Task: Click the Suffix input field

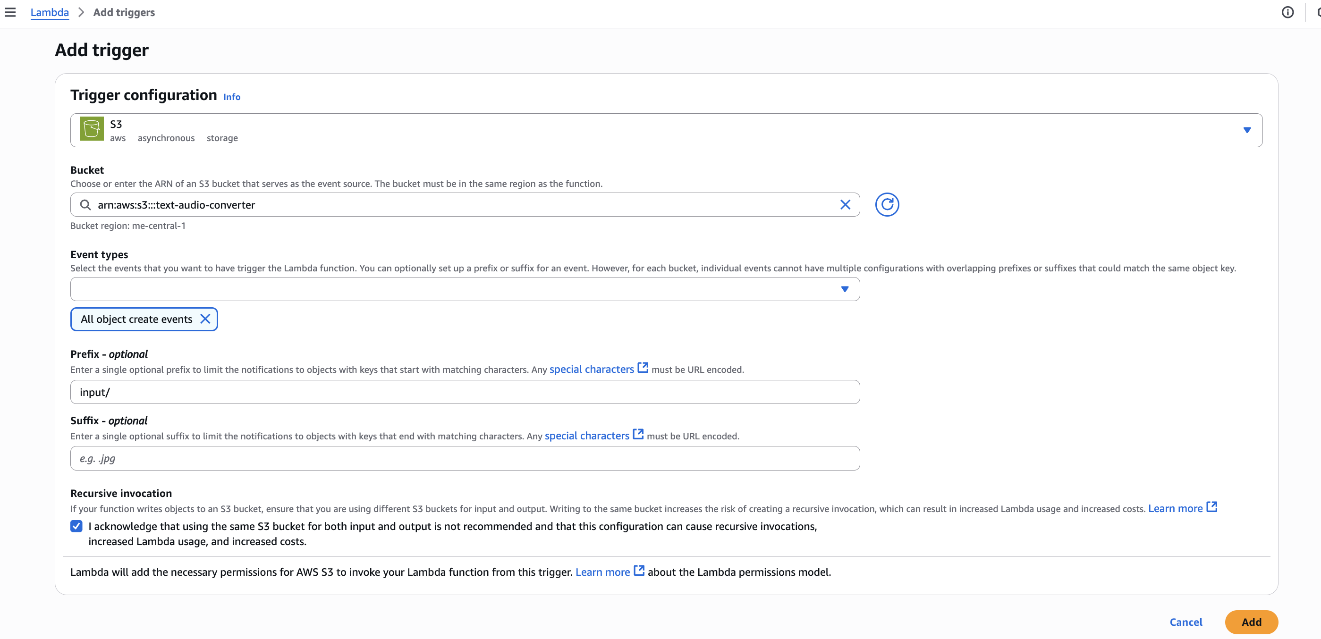Action: tap(465, 459)
